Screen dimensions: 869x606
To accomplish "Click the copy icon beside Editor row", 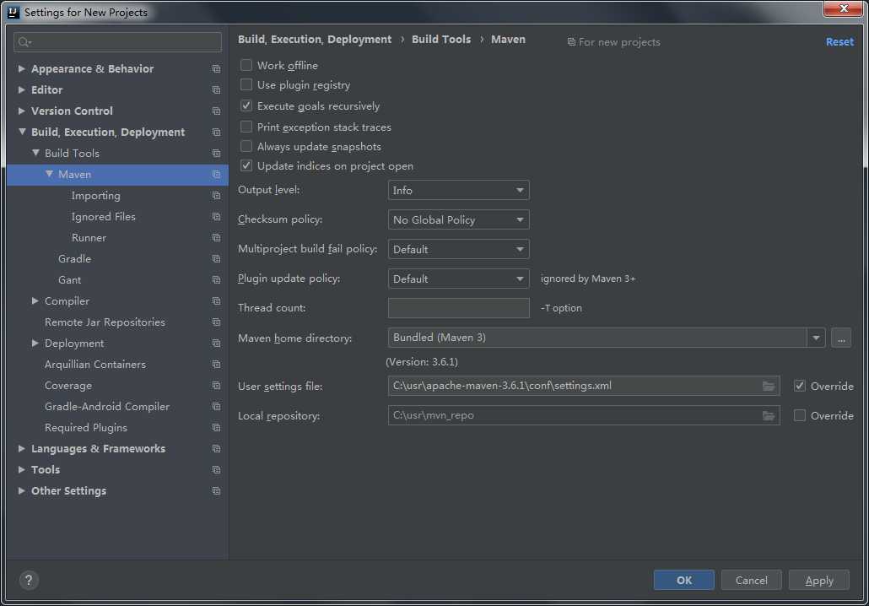I will click(x=216, y=89).
